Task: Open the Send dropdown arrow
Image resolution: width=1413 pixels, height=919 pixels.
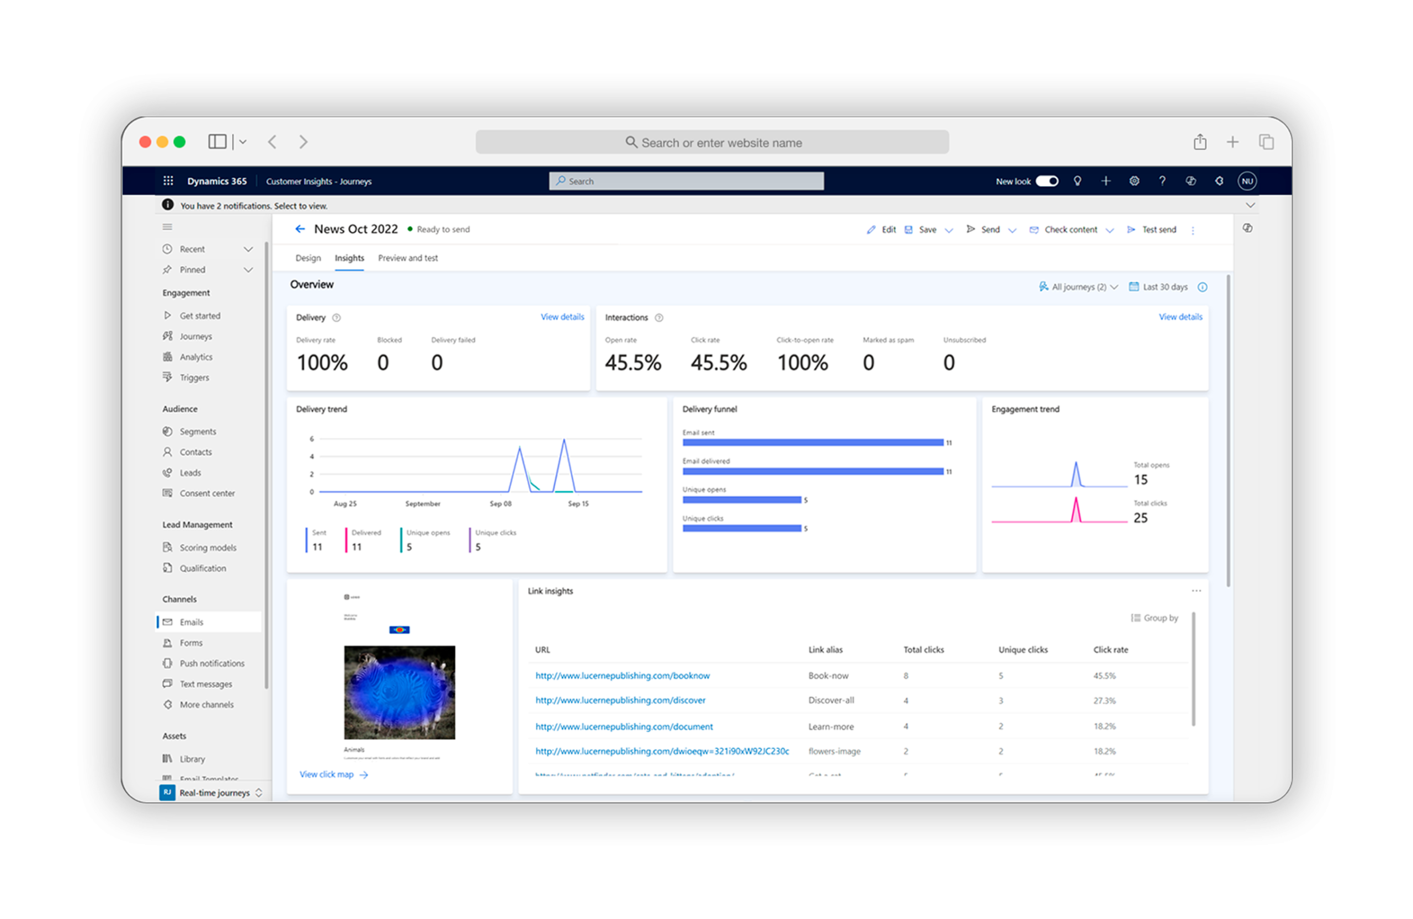Action: point(1012,230)
